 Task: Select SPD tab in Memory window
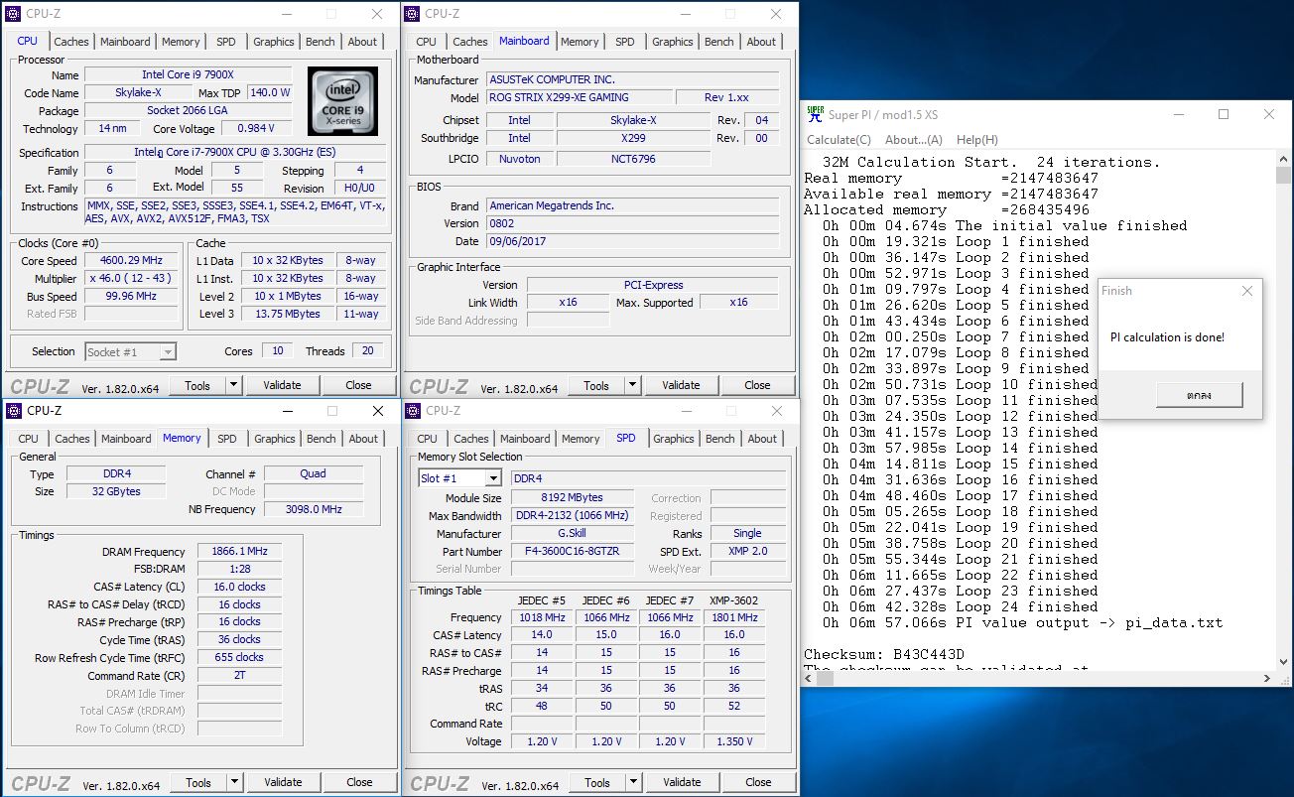(x=227, y=439)
